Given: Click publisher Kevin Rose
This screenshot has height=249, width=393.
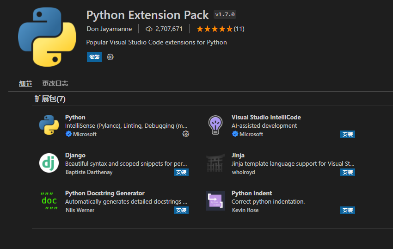Looking at the screenshot, I should pos(245,210).
